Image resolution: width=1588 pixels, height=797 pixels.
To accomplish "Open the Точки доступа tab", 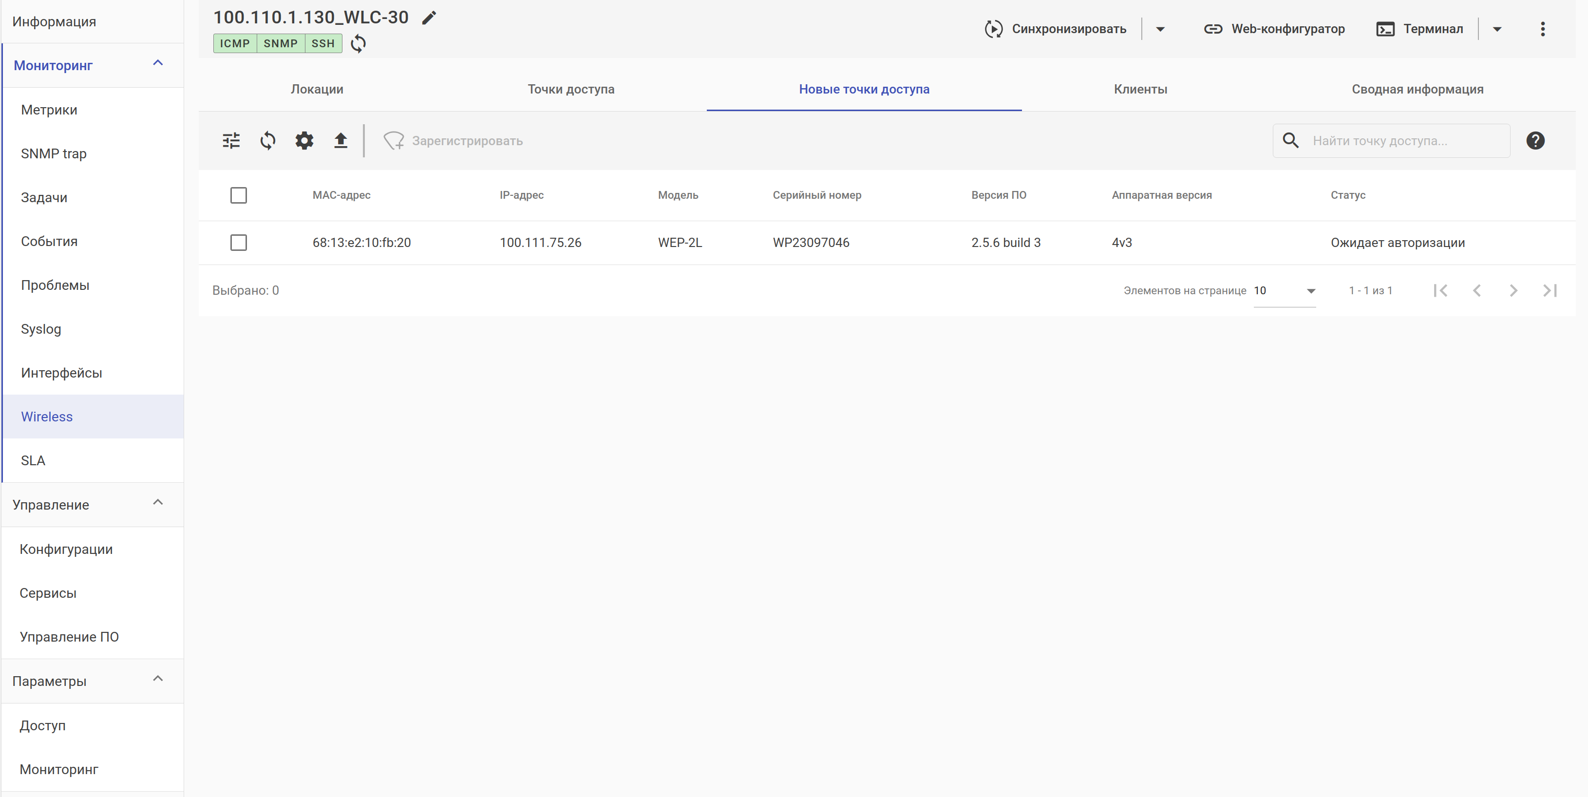I will 571,89.
